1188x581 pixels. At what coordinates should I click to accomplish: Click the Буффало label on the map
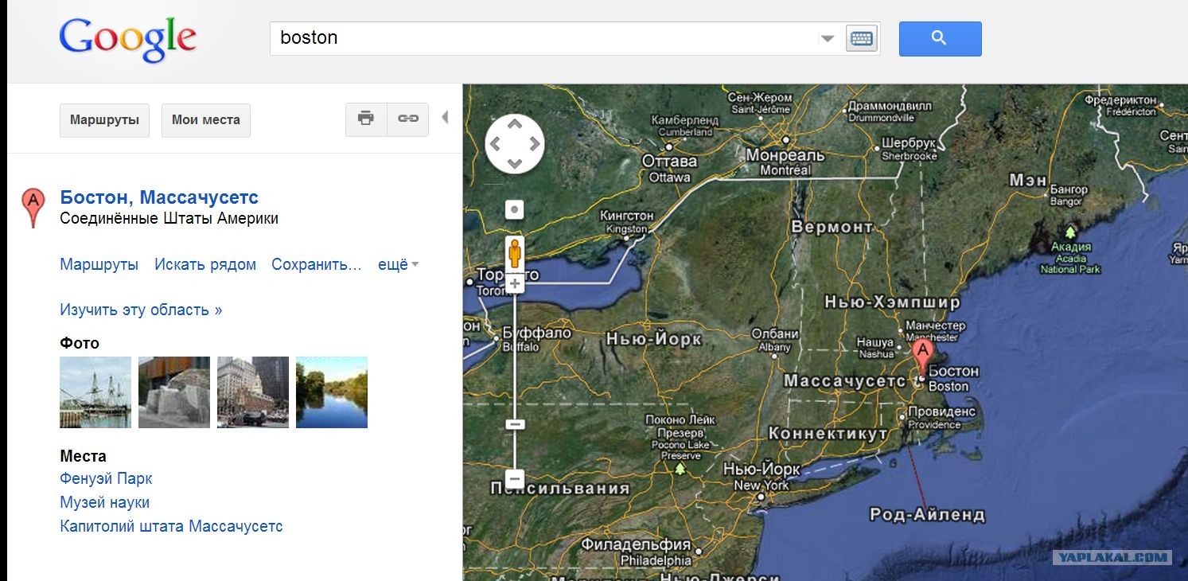coord(537,333)
